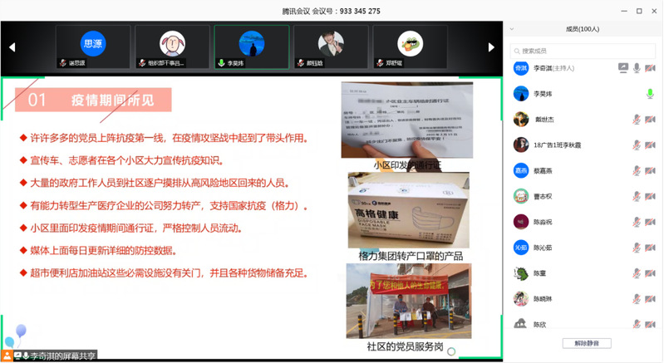Screen dimensions: 664x363
Task: Toggle the microphone for member 陈淼悦
Action: tap(637, 223)
